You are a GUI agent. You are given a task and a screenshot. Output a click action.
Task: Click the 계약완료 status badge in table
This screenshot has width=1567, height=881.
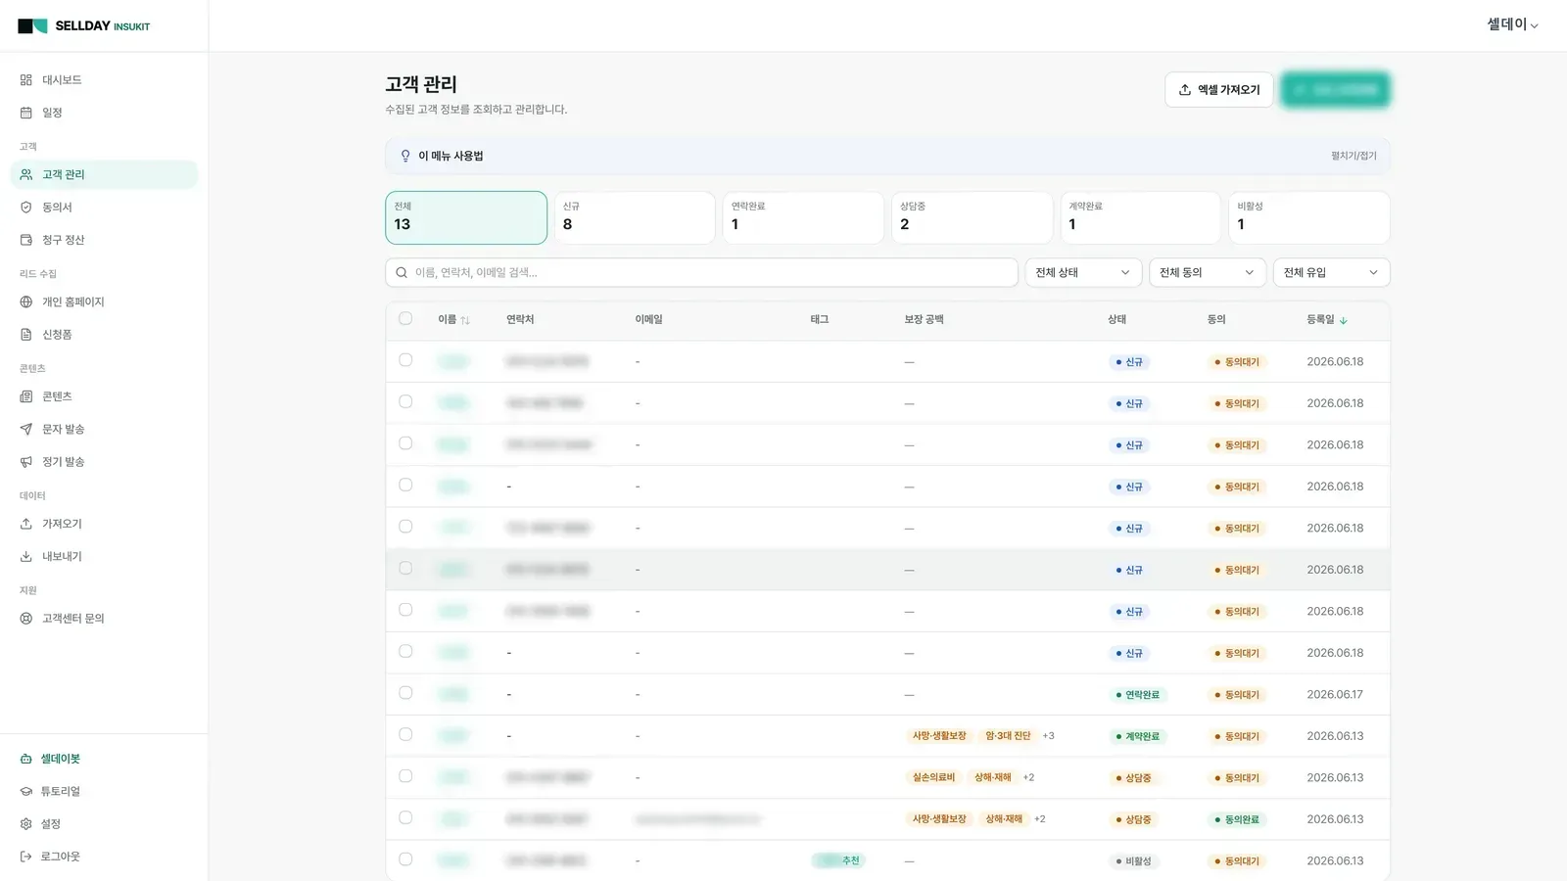pyautogui.click(x=1138, y=736)
